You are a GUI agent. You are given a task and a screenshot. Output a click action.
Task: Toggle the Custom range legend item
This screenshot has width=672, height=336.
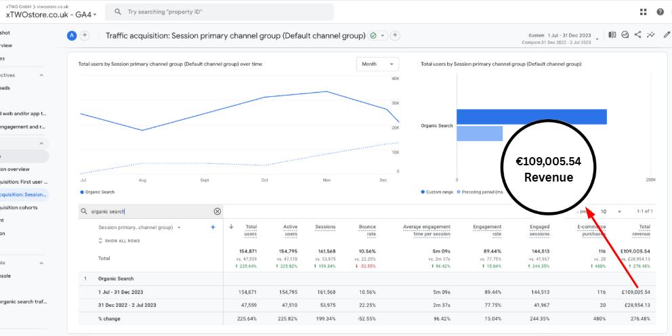pos(439,192)
